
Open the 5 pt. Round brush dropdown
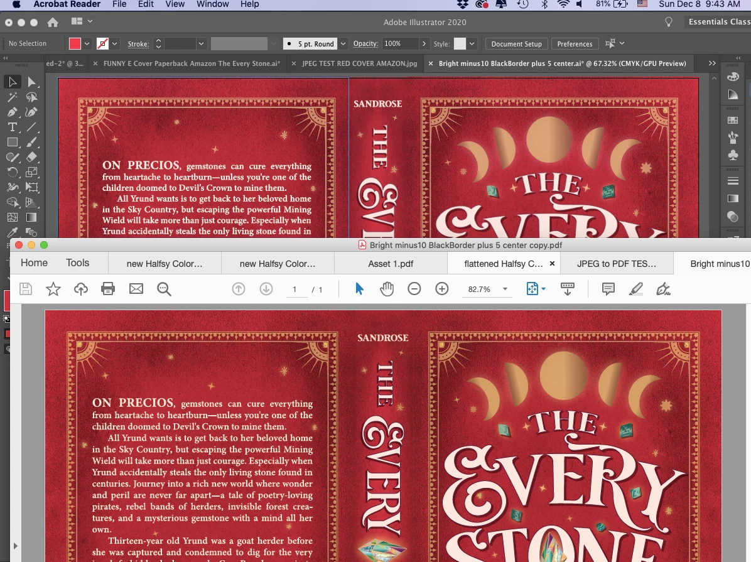(343, 43)
